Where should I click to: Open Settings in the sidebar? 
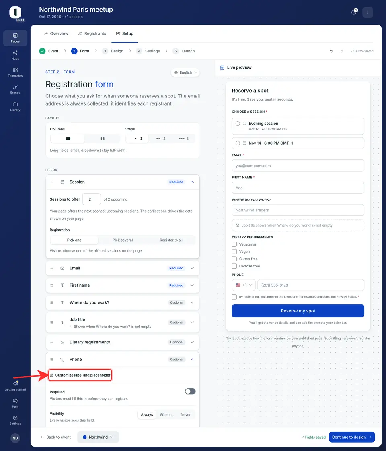pyautogui.click(x=15, y=420)
